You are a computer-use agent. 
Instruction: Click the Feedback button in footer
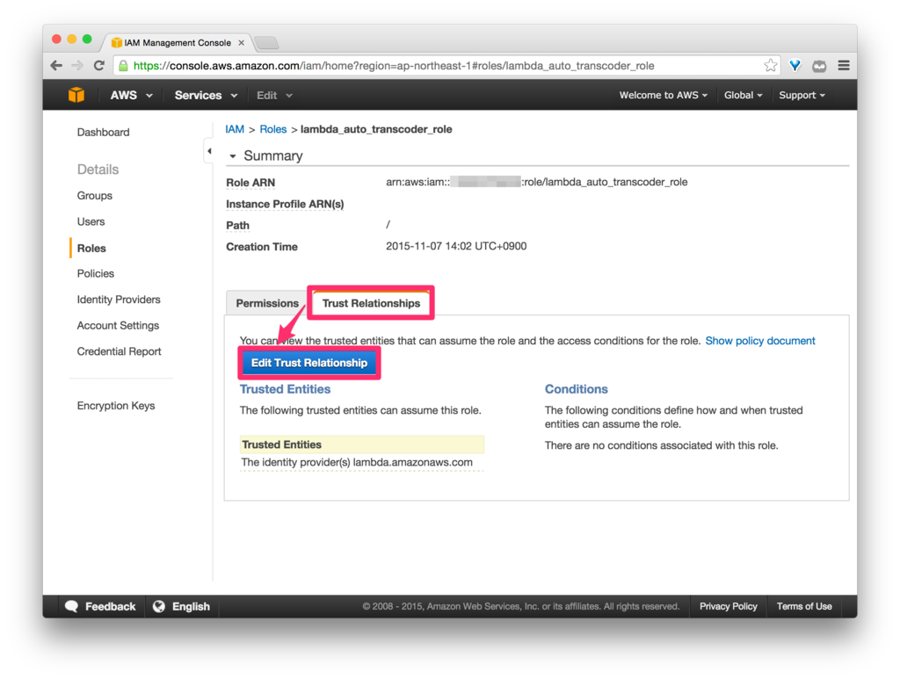(x=101, y=606)
